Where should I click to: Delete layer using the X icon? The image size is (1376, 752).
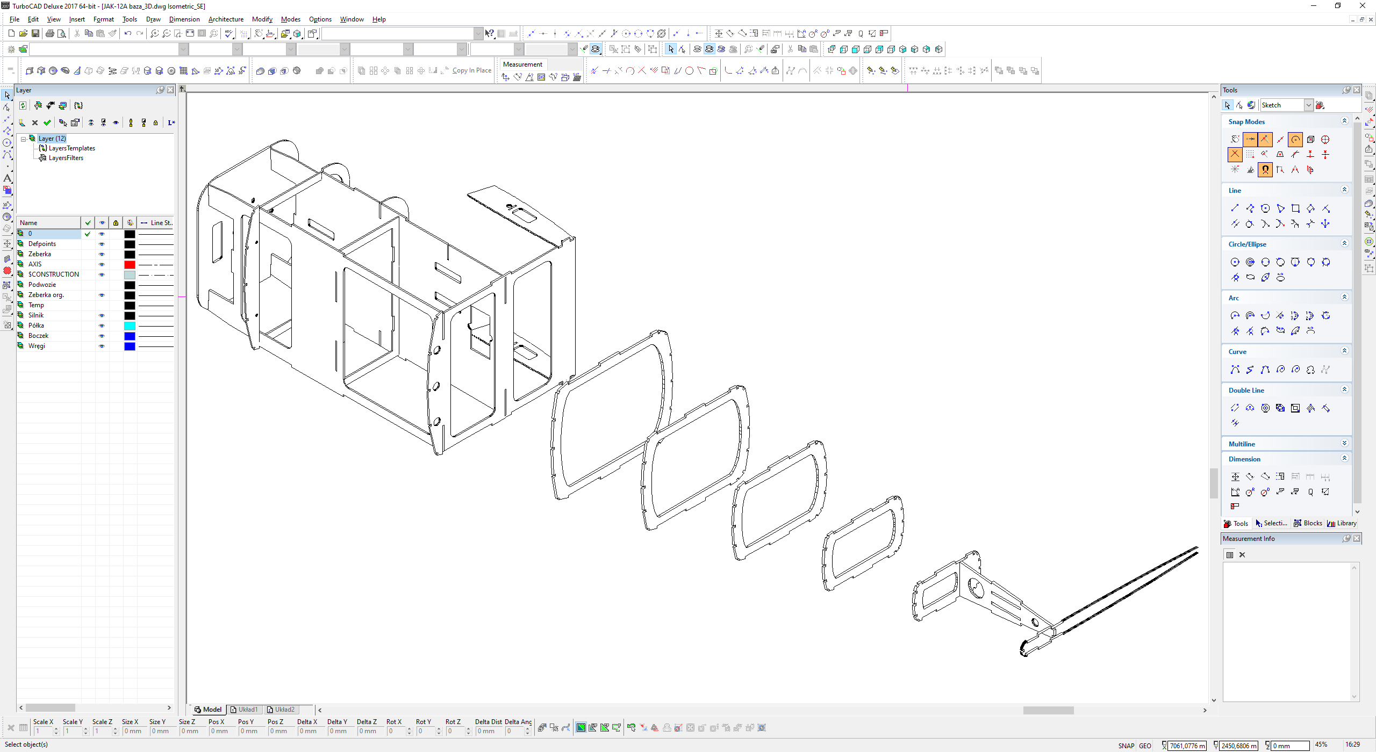[x=35, y=123]
